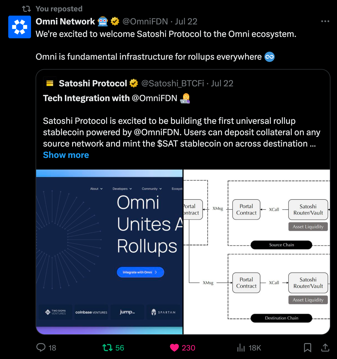Open the Developers menu in image
This screenshot has width=337, height=359.
[x=122, y=189]
